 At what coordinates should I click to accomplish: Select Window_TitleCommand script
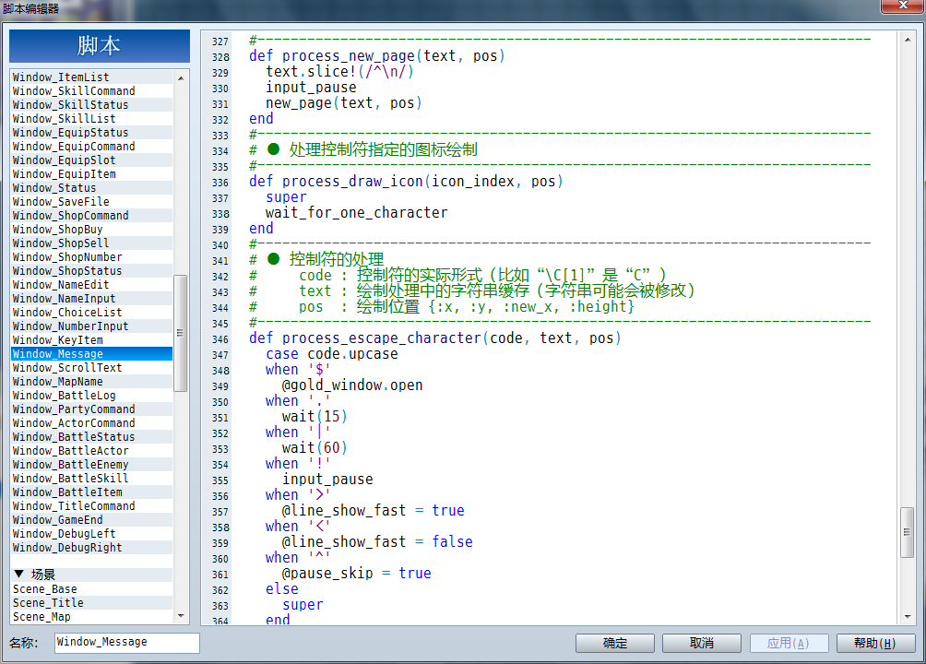pos(92,506)
